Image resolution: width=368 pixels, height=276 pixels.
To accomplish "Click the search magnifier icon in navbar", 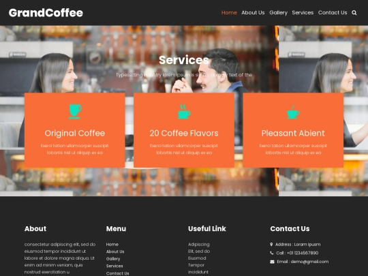I will click(x=354, y=13).
